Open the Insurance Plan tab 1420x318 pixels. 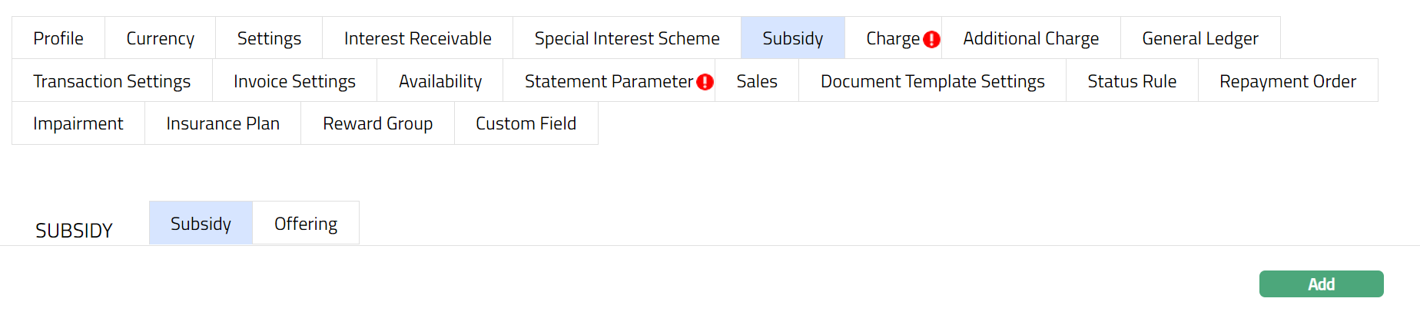point(223,123)
